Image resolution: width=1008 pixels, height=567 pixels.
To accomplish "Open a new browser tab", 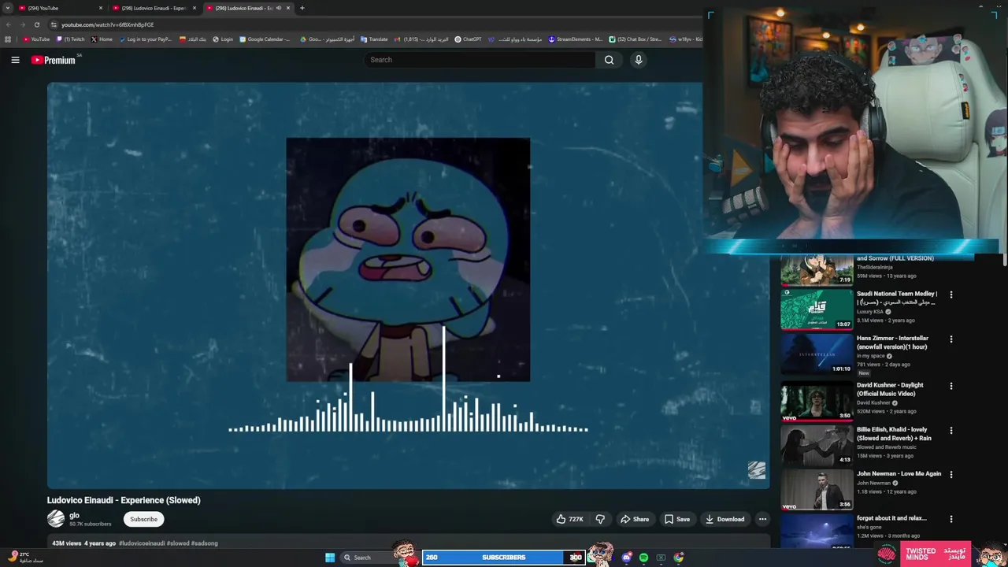I will [302, 8].
